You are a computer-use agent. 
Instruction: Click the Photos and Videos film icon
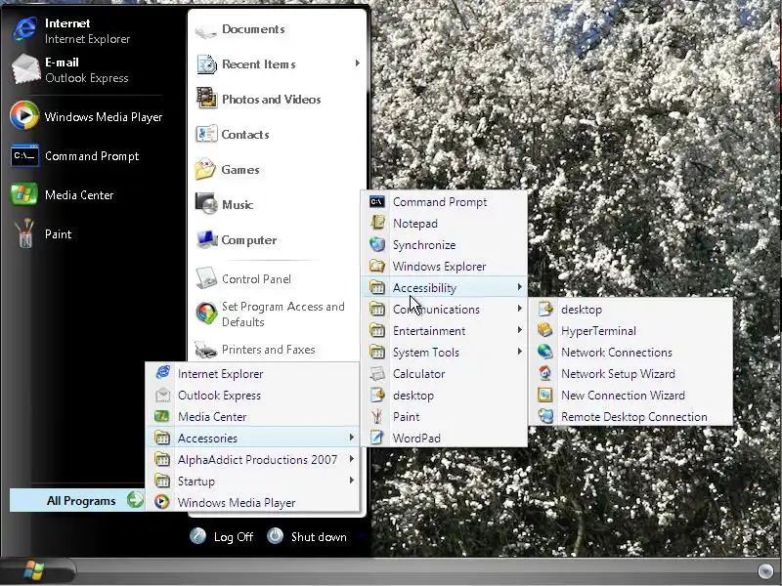(206, 98)
